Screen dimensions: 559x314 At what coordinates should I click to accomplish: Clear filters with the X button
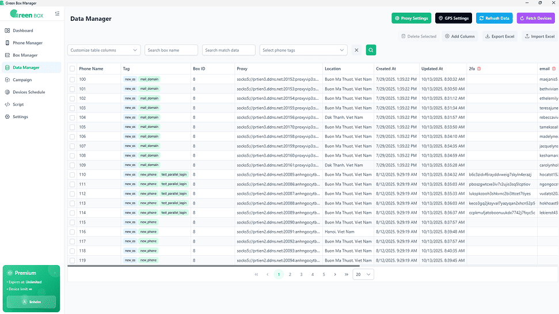[x=356, y=50]
